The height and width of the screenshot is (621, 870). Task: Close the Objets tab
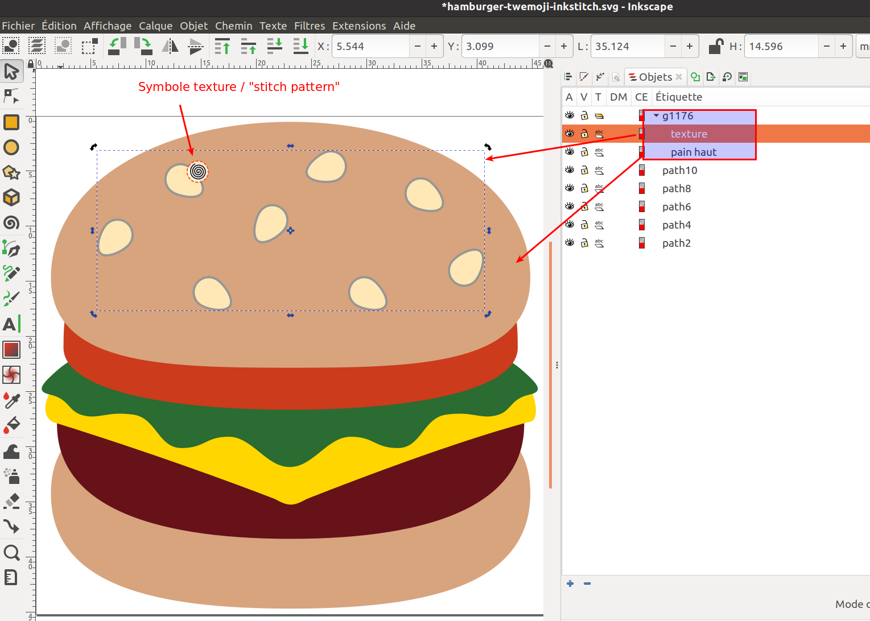tap(679, 77)
